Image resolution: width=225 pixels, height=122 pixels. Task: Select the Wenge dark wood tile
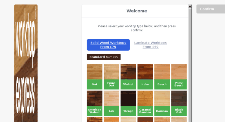click(x=128, y=103)
